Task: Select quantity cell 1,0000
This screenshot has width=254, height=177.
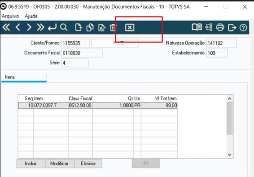Action: click(x=113, y=106)
